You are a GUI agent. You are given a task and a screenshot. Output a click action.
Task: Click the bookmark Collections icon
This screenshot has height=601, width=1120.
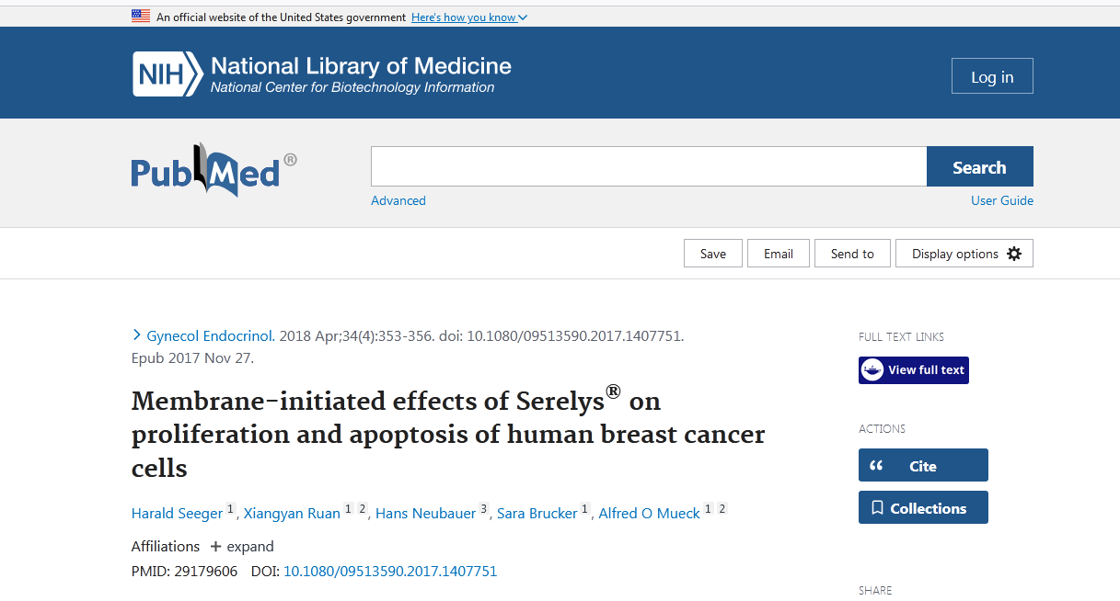(877, 508)
